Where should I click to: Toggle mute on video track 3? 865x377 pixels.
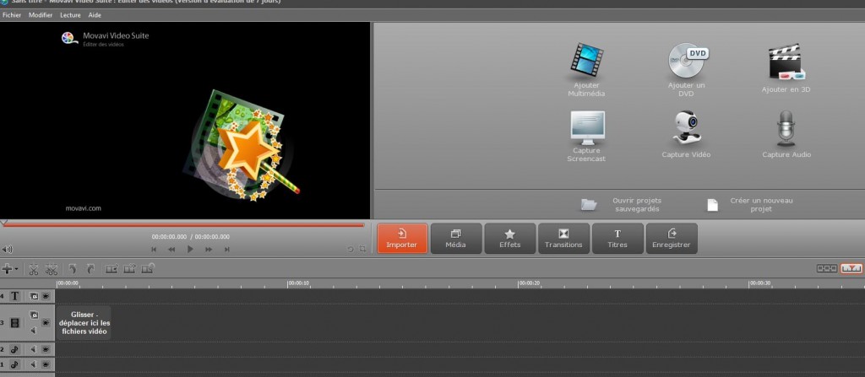34,331
